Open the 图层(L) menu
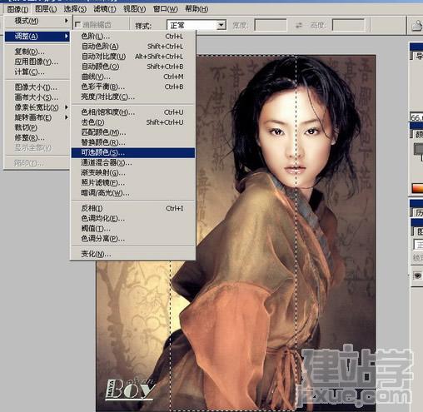423x412 pixels. tap(46, 9)
